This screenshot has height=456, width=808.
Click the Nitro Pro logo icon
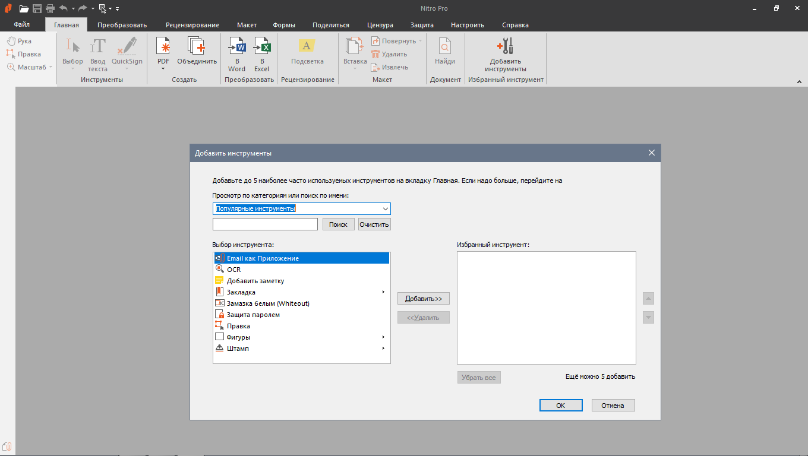8,8
